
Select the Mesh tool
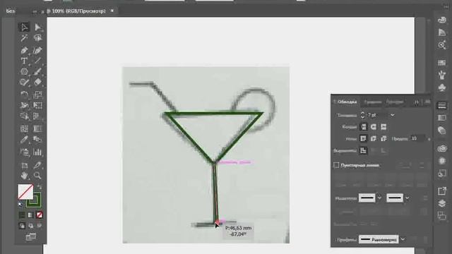(x=24, y=128)
